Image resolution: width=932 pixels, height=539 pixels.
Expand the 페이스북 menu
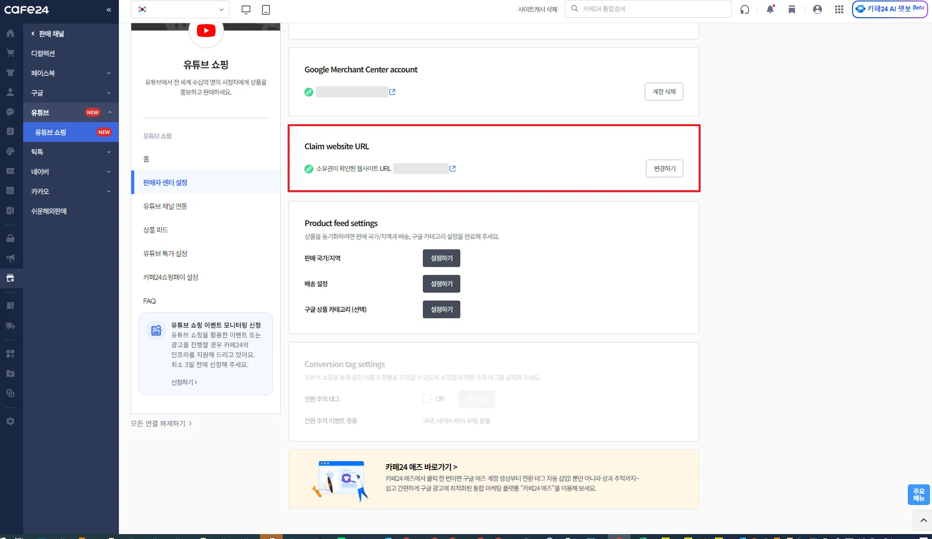71,73
